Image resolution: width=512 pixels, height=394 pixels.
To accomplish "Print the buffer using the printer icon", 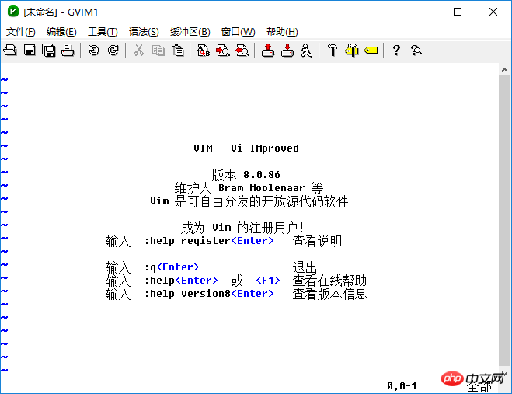I will coord(68,51).
